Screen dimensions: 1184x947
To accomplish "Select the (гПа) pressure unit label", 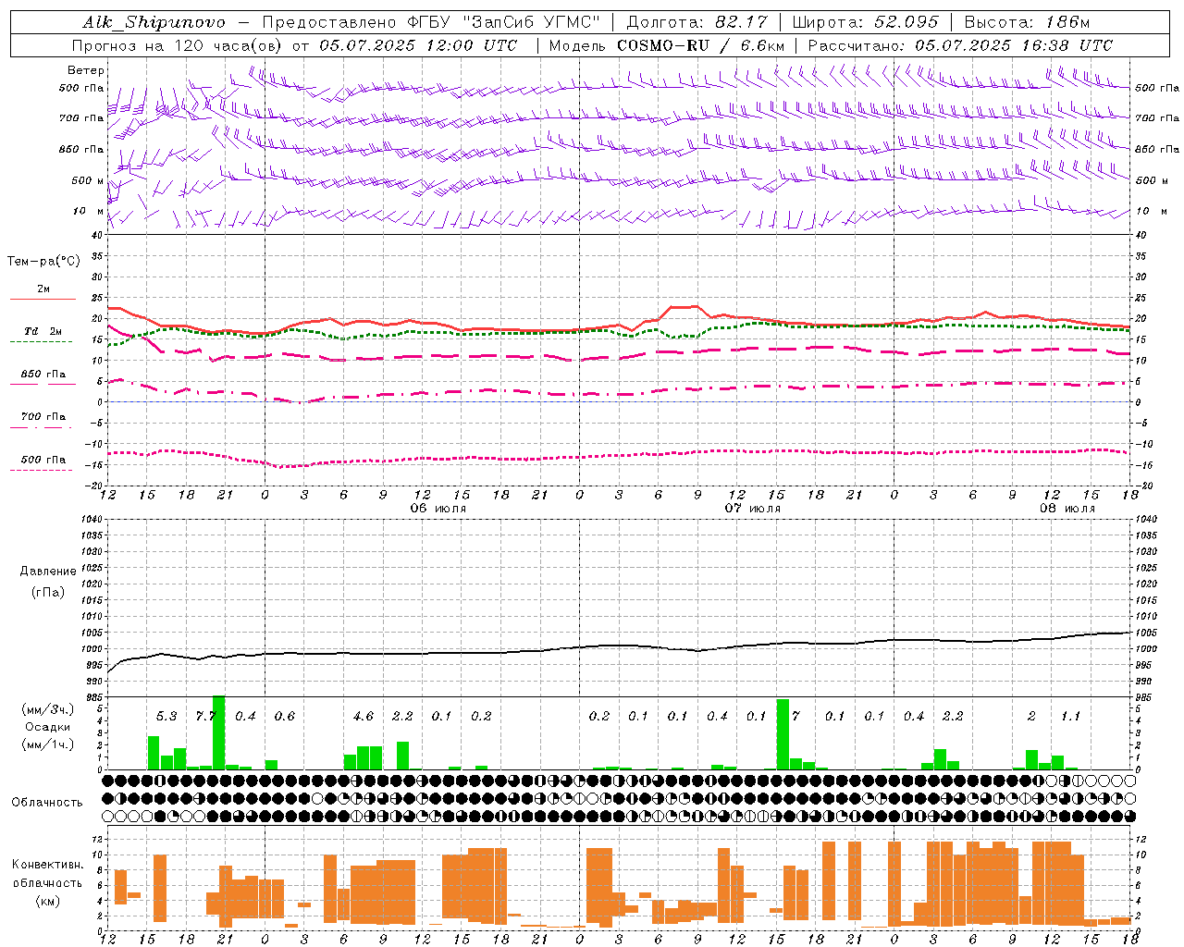I will (x=48, y=593).
